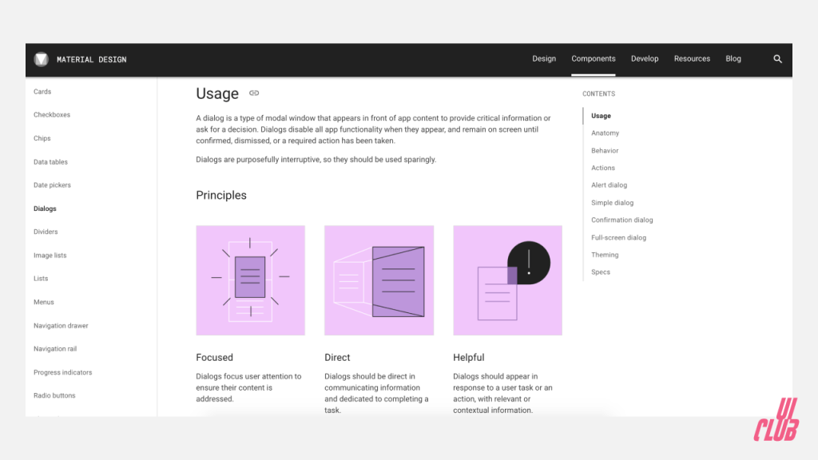Click the Material Design logo icon
This screenshot has height=460, width=818.
click(x=42, y=59)
